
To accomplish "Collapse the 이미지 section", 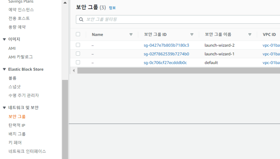I will [x=5, y=39].
